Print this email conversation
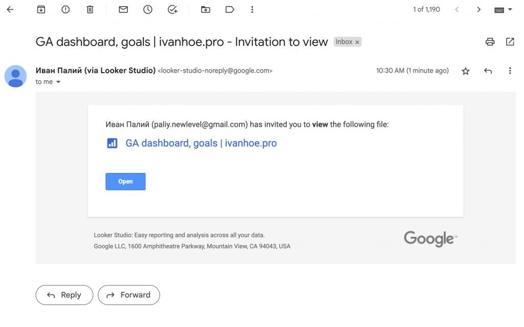Image resolution: width=524 pixels, height=327 pixels. (490, 42)
